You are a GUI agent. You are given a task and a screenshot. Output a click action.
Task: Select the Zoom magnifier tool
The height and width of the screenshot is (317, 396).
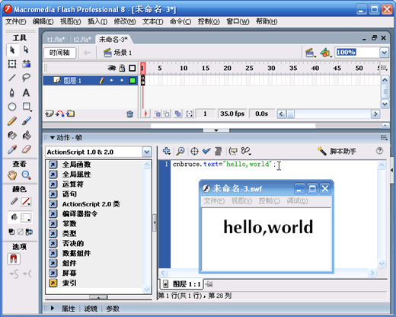[x=27, y=175]
